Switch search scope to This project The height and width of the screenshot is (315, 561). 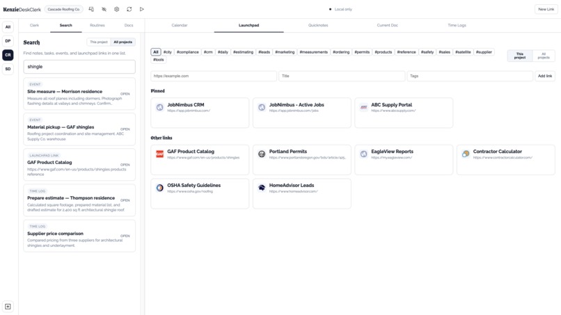click(x=99, y=42)
